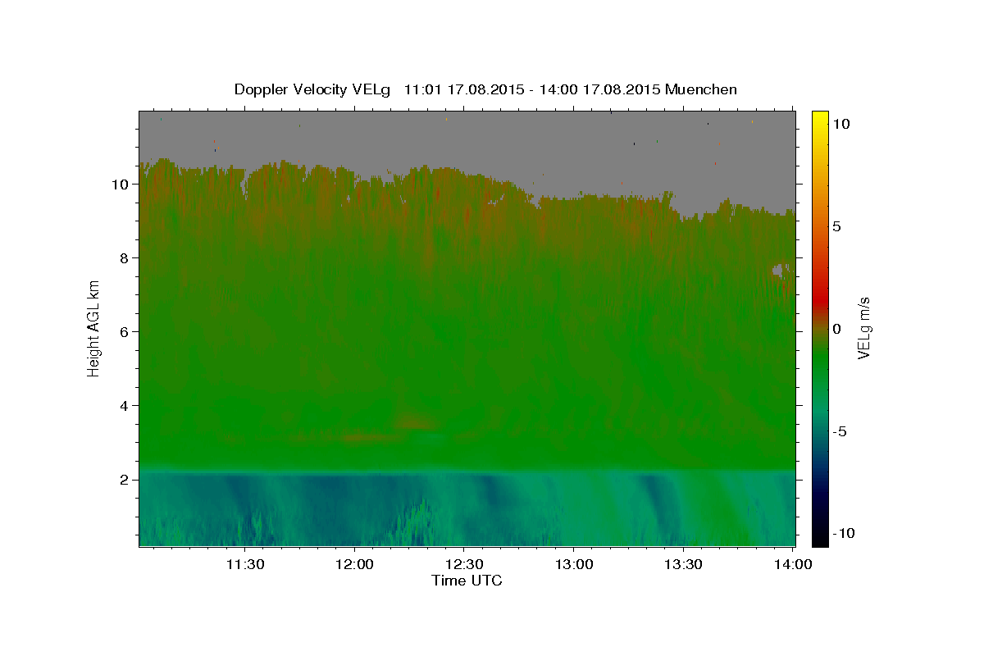984x656 pixels.
Task: Click the '11:30' time axis label
Action: (x=245, y=564)
